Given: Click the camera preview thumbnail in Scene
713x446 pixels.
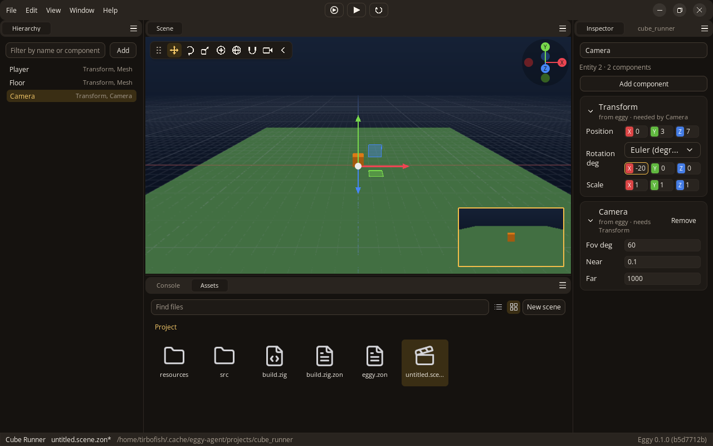Looking at the screenshot, I should 511,237.
